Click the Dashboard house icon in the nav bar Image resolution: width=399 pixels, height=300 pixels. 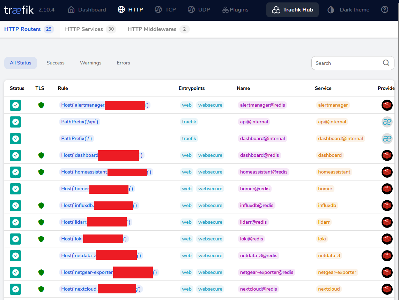[x=71, y=9]
